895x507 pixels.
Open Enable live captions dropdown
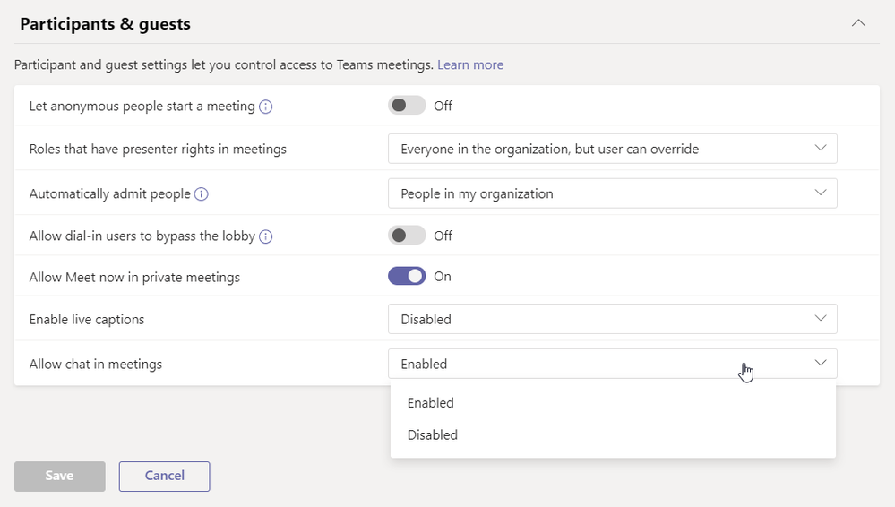(612, 319)
